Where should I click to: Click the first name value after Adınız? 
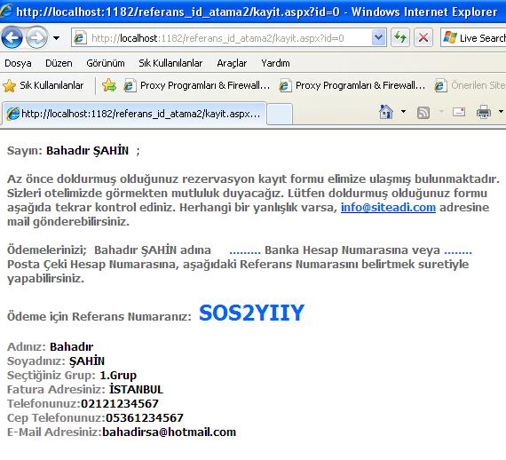[x=72, y=346]
